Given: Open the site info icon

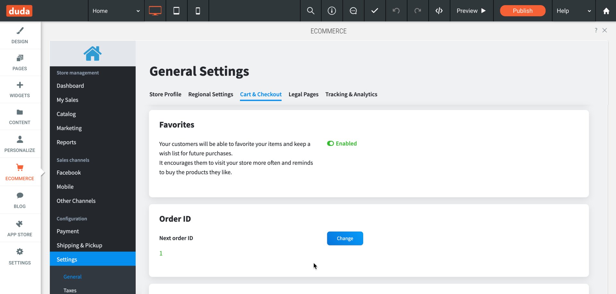Looking at the screenshot, I should pos(332,11).
